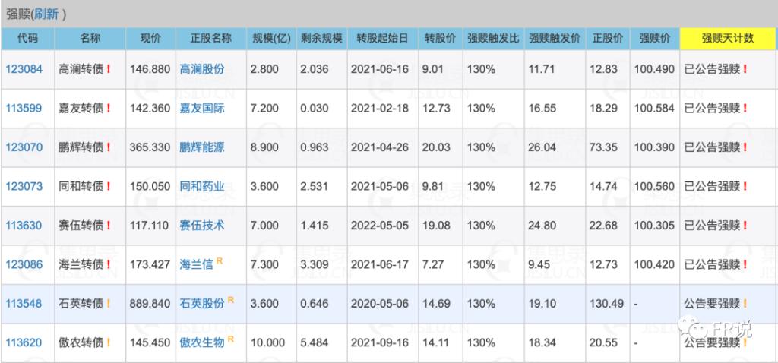Click red warning icon beside 赛伍转债

pyautogui.click(x=109, y=226)
